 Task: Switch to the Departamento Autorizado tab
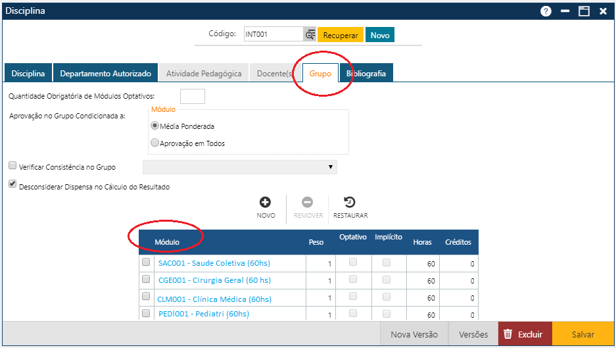105,74
